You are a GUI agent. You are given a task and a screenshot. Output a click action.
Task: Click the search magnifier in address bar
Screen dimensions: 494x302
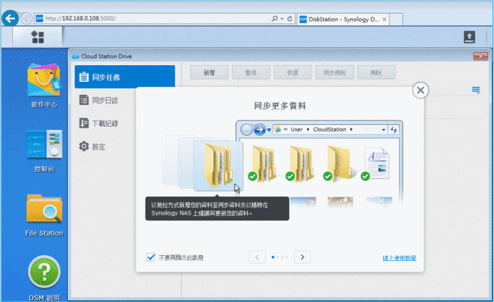[274, 18]
